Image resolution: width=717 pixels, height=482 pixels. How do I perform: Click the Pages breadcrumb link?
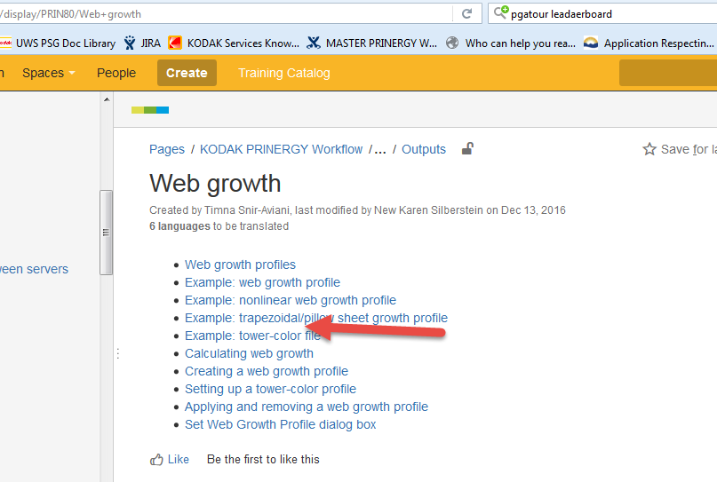point(167,149)
